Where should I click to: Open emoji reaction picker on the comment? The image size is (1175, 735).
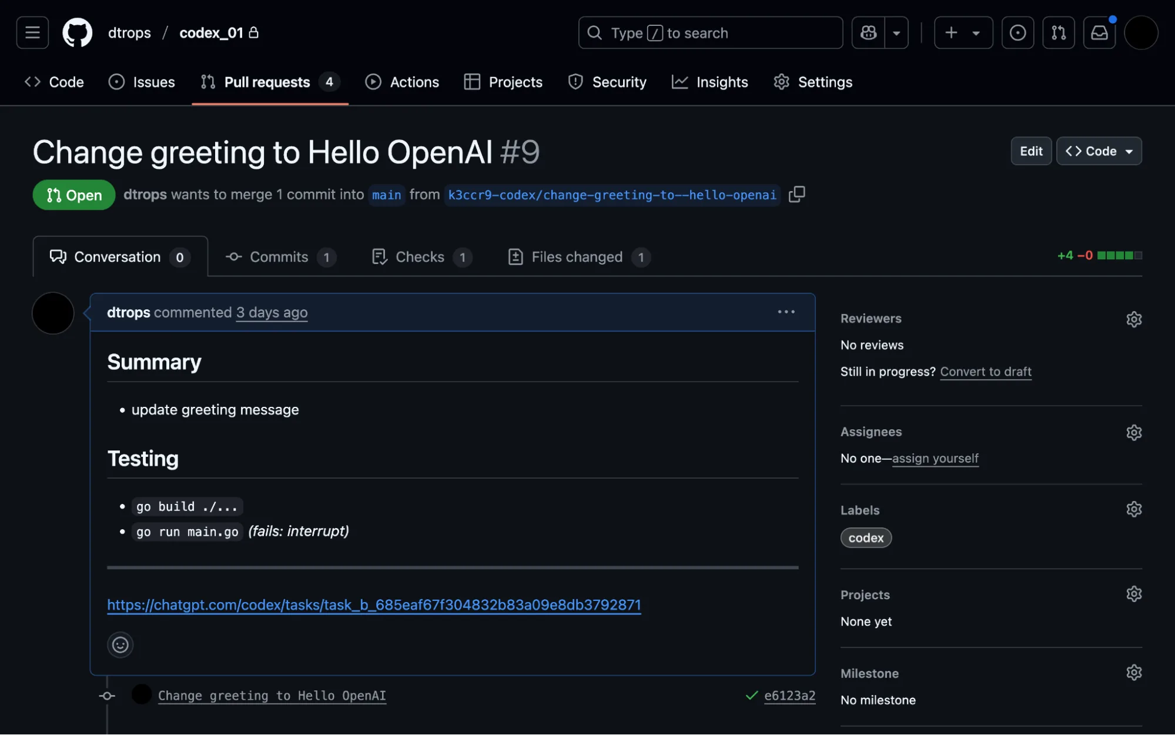tap(120, 644)
